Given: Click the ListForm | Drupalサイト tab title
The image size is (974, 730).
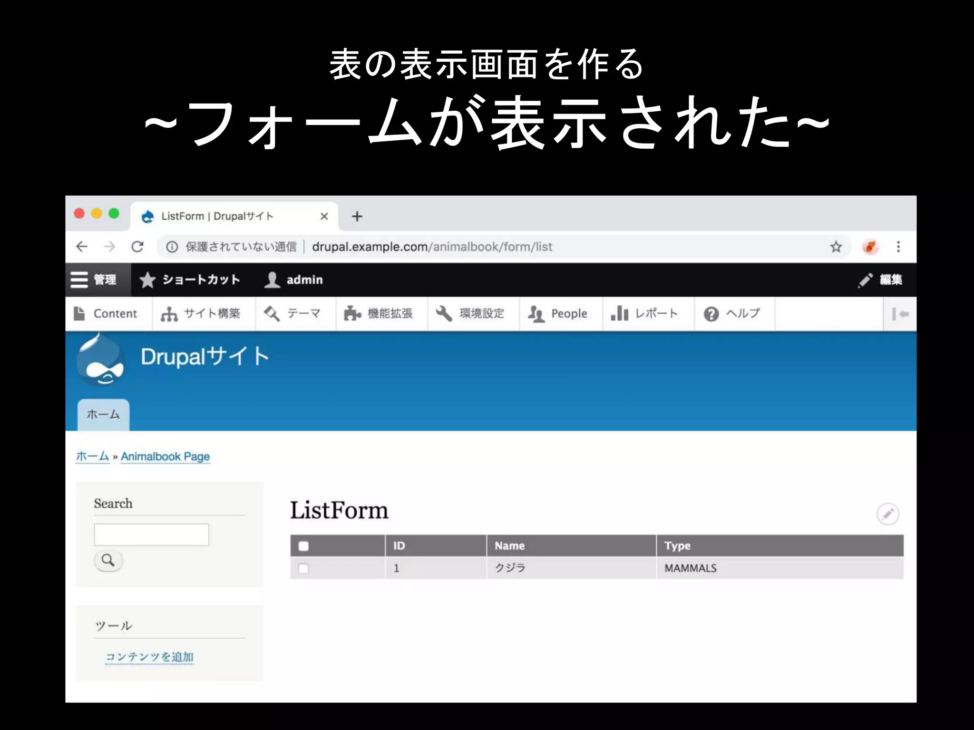Looking at the screenshot, I should click(x=217, y=216).
